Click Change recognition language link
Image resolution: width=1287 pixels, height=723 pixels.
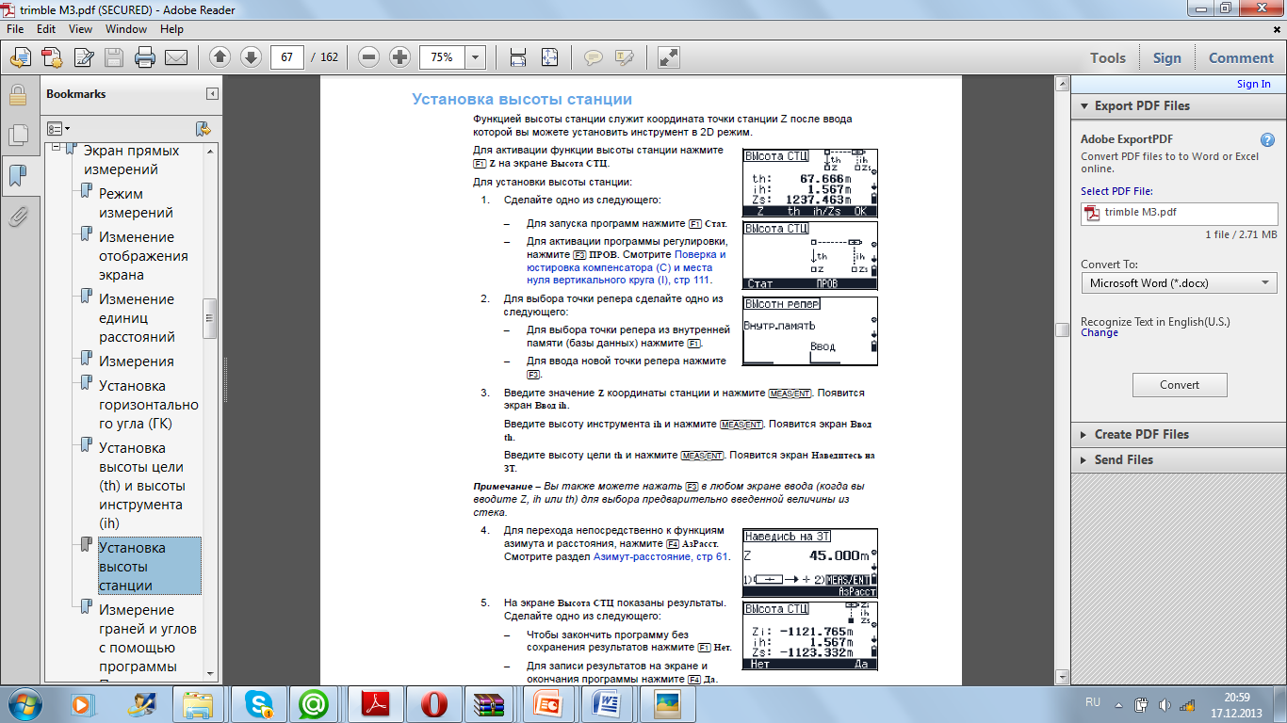pyautogui.click(x=1100, y=332)
